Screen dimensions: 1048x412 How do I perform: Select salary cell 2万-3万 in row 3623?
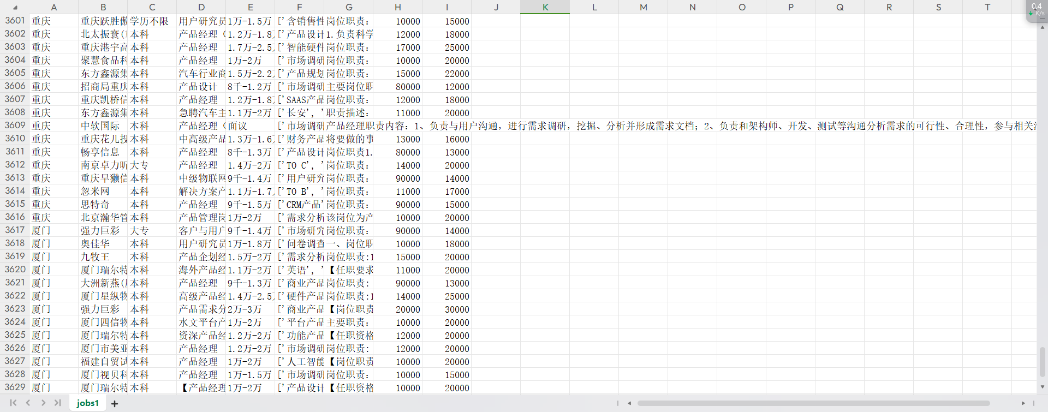[x=250, y=309]
